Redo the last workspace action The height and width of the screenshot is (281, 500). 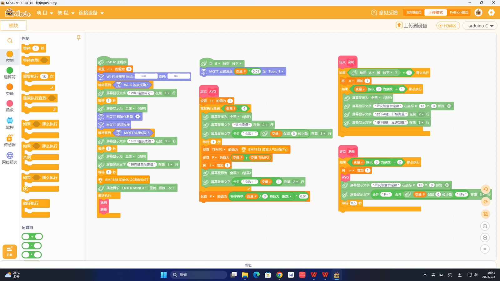tap(485, 202)
